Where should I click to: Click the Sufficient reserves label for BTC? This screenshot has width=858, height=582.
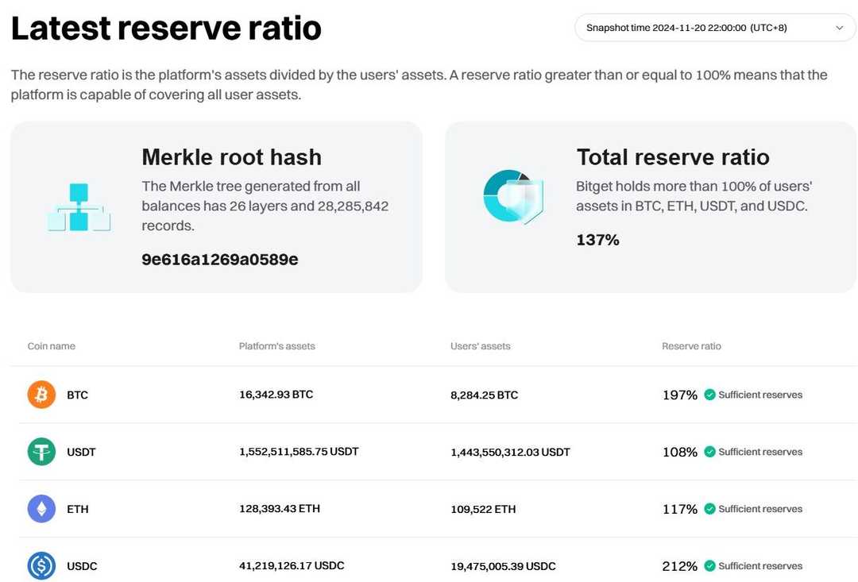click(761, 394)
